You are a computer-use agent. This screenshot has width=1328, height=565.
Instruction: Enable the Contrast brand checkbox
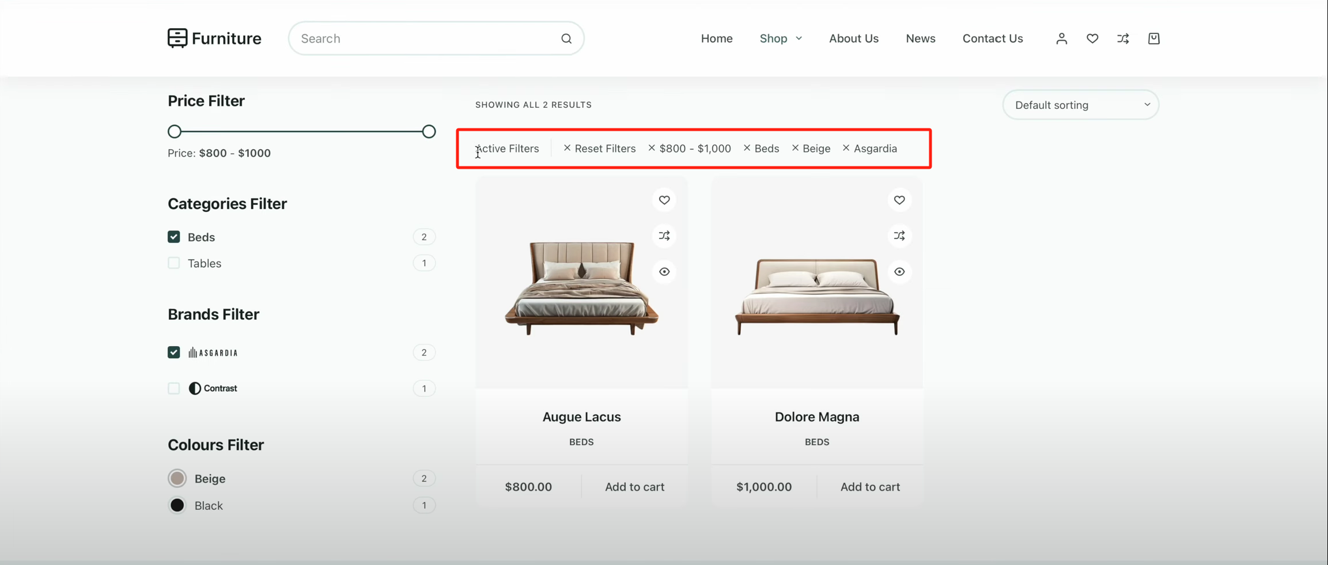click(174, 388)
